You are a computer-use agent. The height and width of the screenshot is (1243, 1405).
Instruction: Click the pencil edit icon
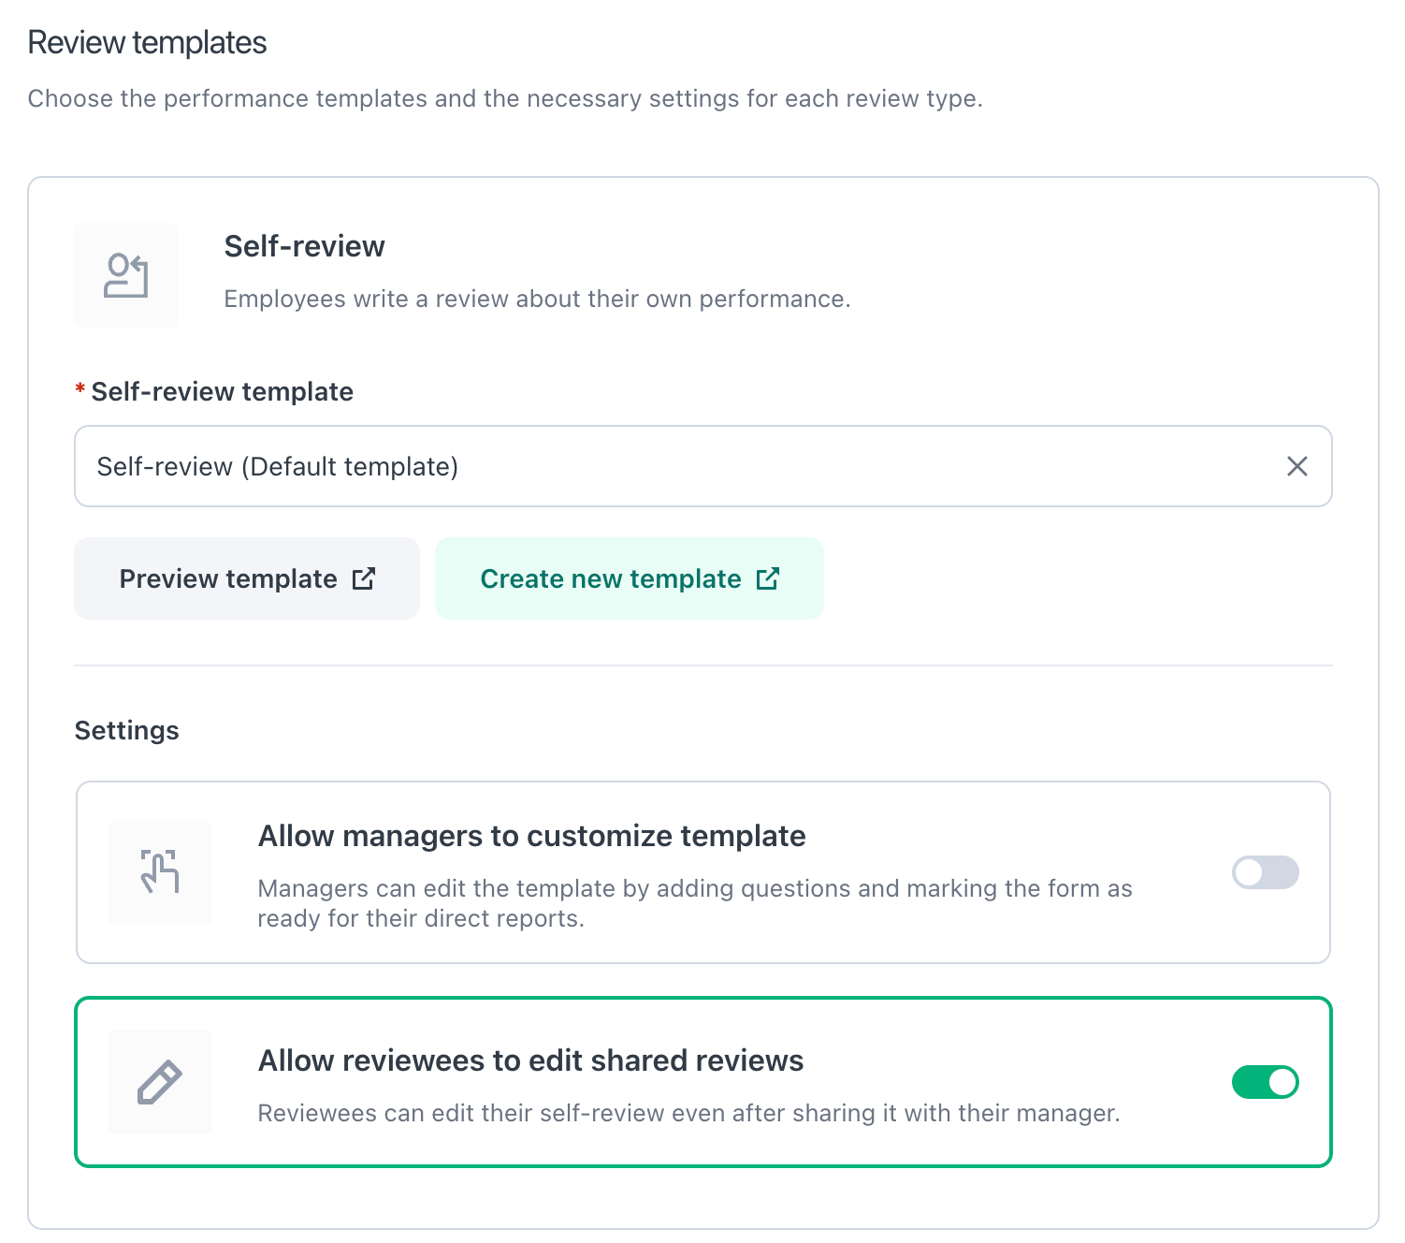click(160, 1082)
